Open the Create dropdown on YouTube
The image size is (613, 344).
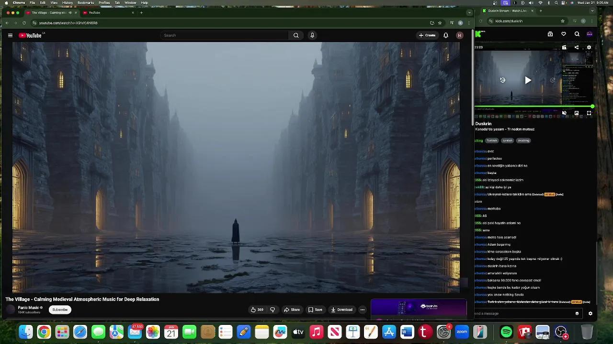(427, 35)
